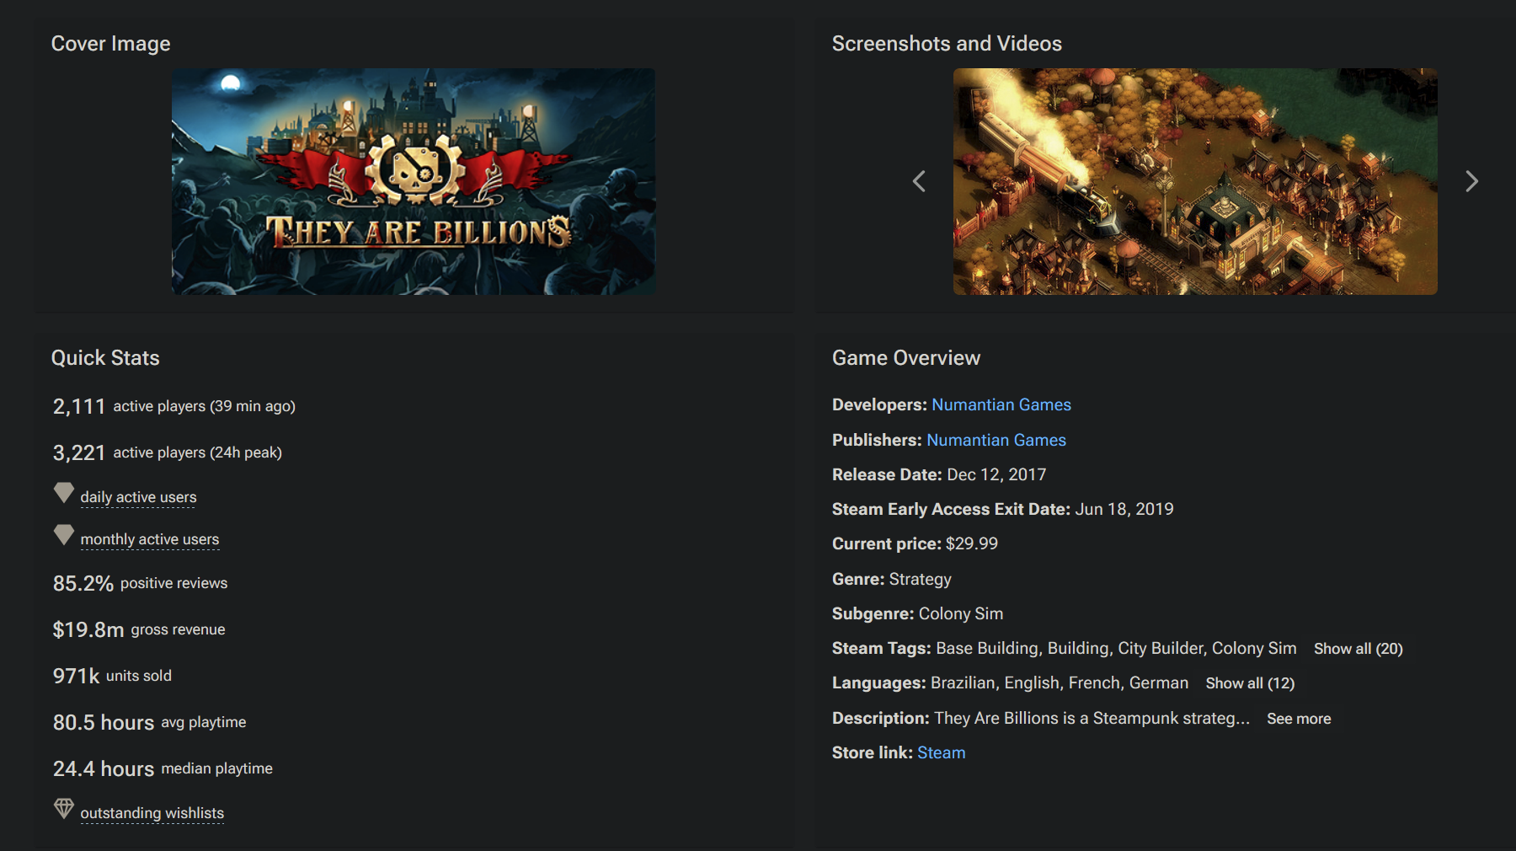Click the daily active users link
The height and width of the screenshot is (851, 1516).
click(x=139, y=497)
